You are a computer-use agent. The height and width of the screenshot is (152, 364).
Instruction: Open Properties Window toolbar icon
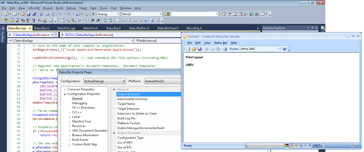click(x=229, y=14)
